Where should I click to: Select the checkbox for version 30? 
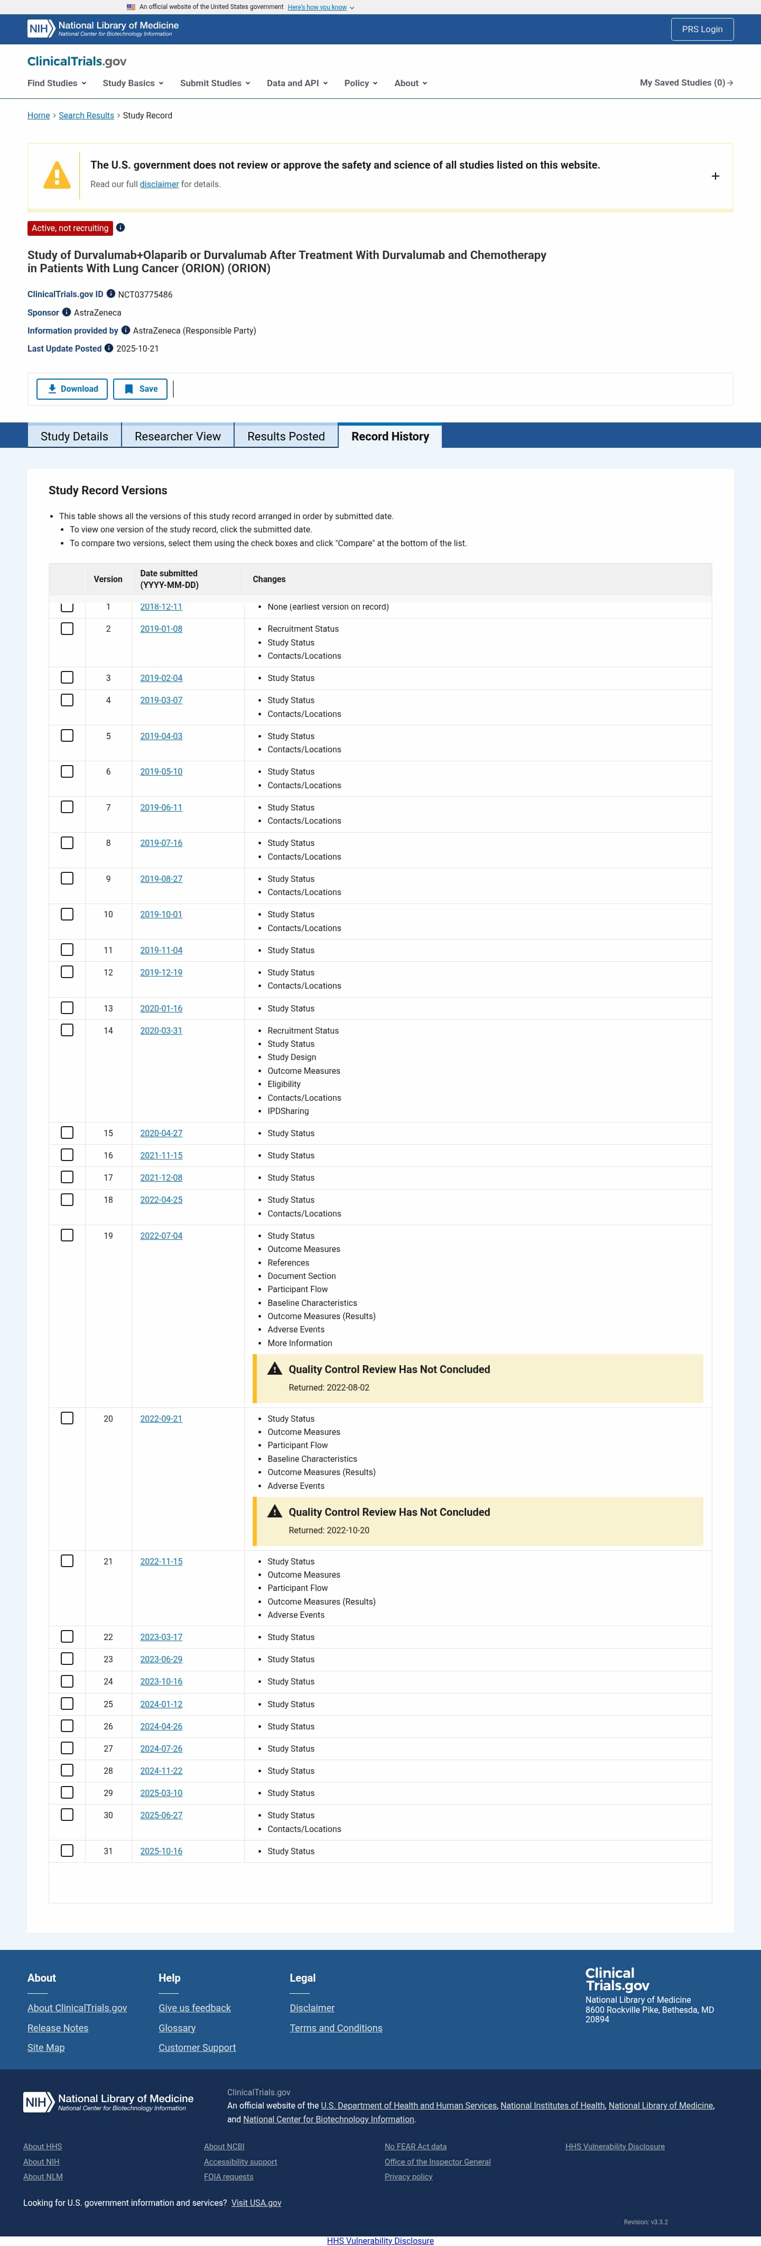pos(67,1815)
